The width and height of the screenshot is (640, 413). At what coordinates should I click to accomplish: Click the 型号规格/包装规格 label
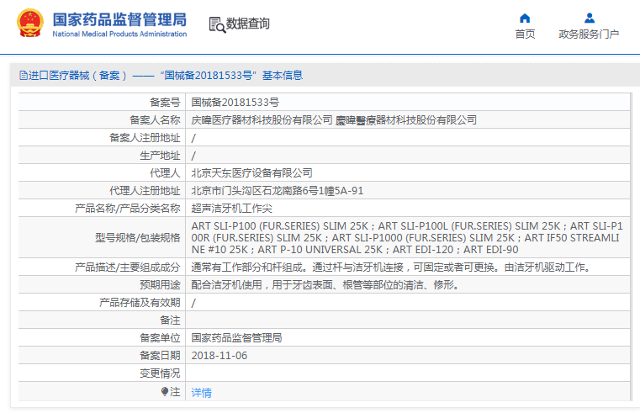138,237
